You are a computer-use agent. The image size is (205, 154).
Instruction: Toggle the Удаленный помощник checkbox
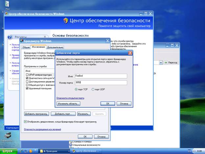[27, 89]
